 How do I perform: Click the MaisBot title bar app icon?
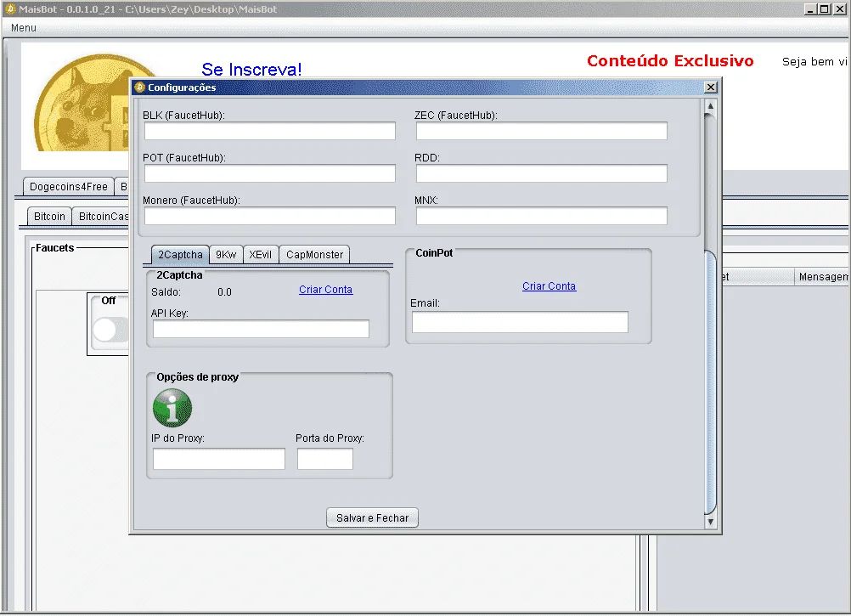[10, 9]
